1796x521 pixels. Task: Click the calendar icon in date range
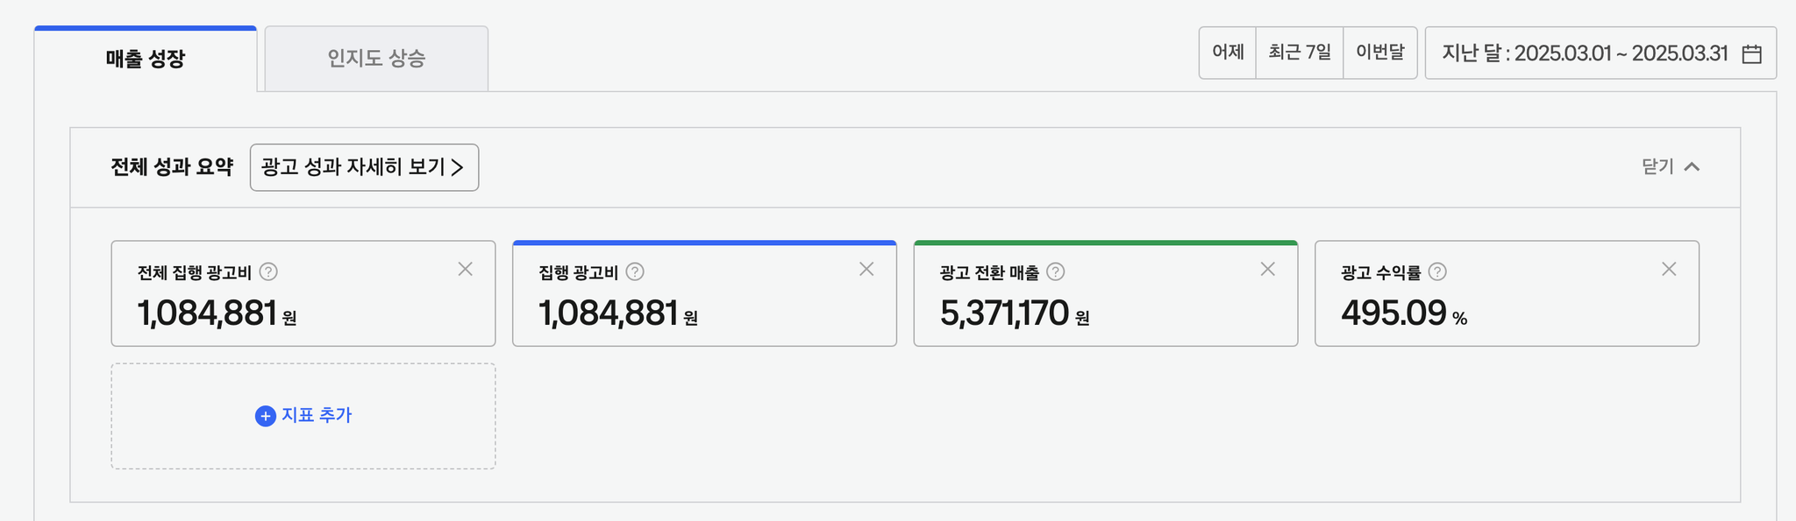pyautogui.click(x=1751, y=54)
